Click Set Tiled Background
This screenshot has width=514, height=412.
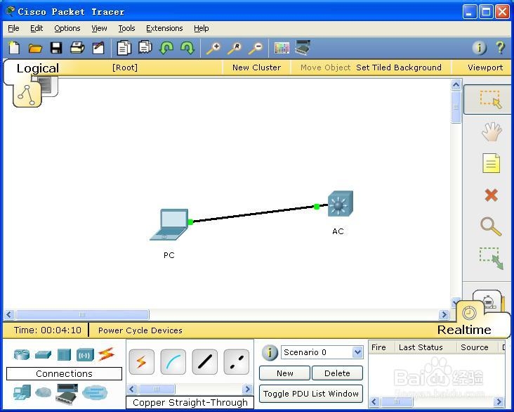[x=399, y=67]
